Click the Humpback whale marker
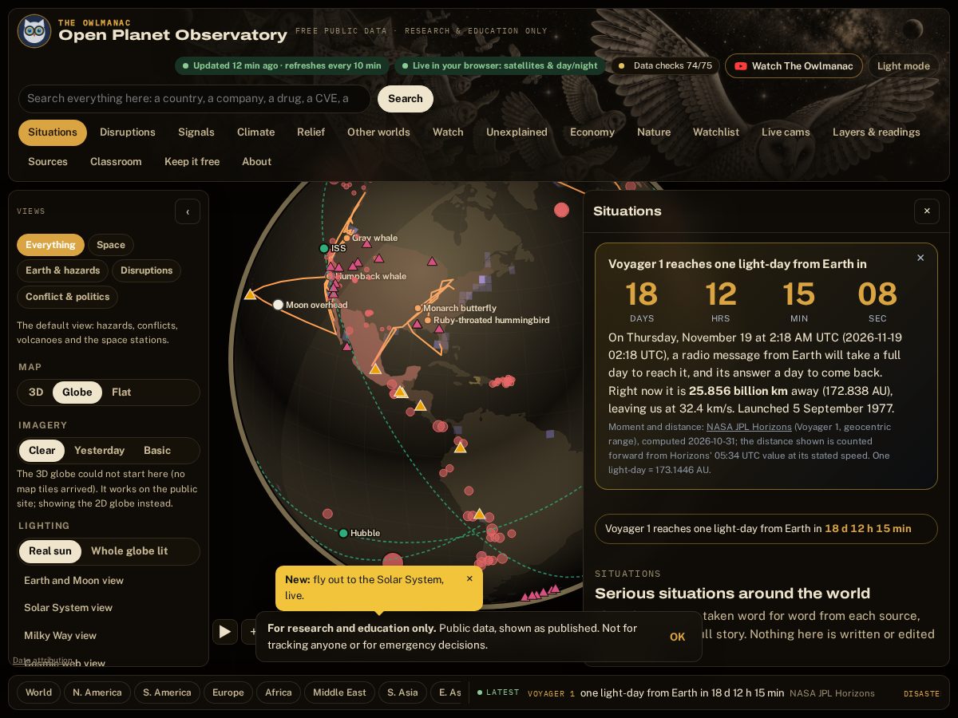 coord(329,276)
